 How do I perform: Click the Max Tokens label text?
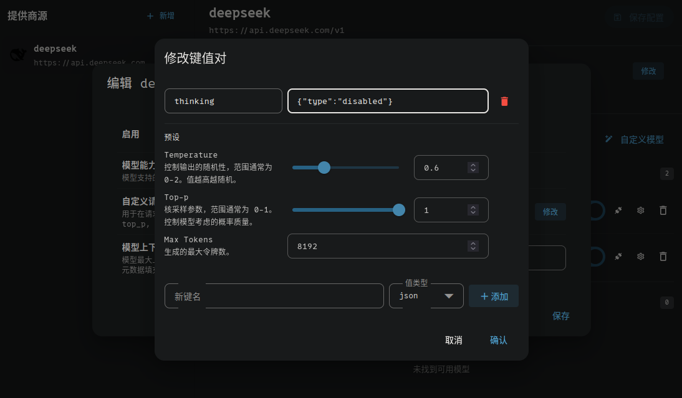coord(188,239)
